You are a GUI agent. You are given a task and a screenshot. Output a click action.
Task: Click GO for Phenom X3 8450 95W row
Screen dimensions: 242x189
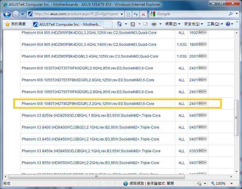coord(202,139)
